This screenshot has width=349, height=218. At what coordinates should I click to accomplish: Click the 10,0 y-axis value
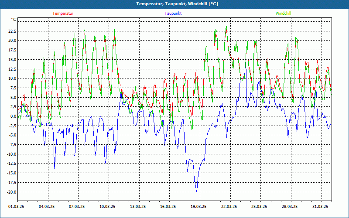pyautogui.click(x=12, y=78)
